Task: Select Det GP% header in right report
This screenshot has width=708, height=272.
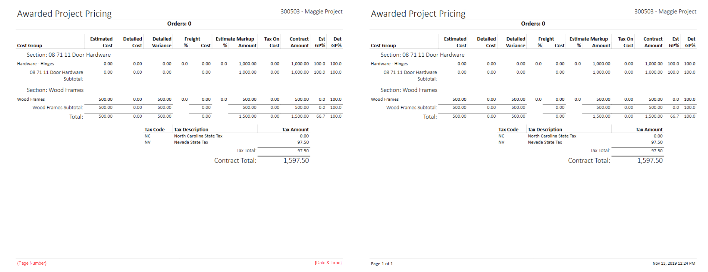Action: point(690,42)
